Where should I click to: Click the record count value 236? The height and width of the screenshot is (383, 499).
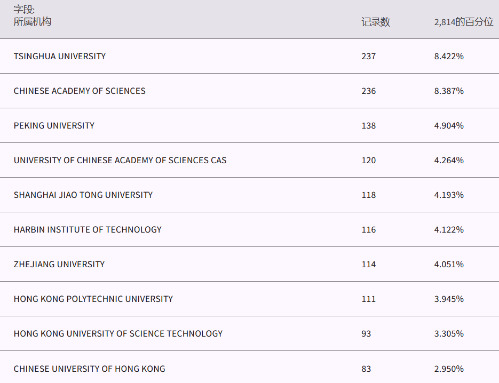tap(368, 91)
